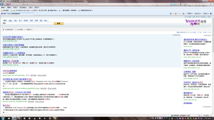Click the vertical scrollbar down arrow
This screenshot has height=120, width=214.
(213, 113)
